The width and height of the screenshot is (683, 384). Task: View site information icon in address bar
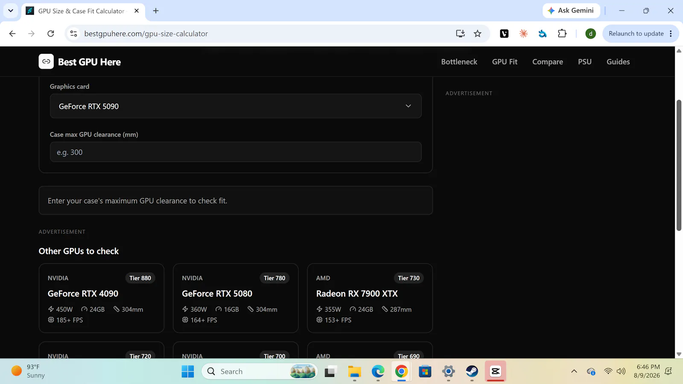click(73, 33)
